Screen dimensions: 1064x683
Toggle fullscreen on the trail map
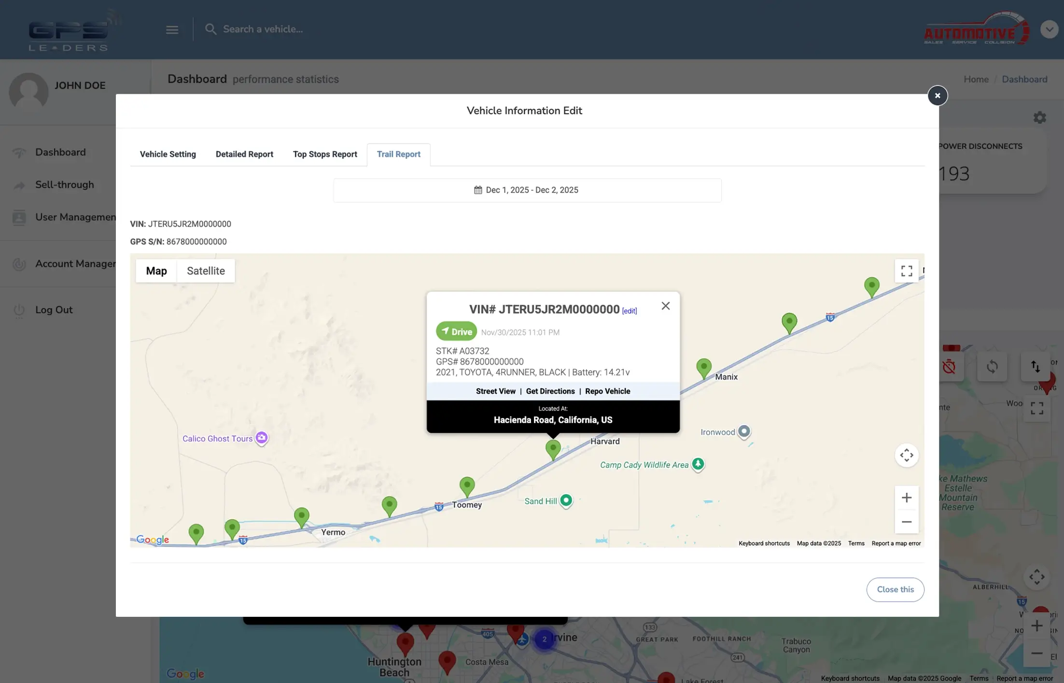tap(906, 271)
